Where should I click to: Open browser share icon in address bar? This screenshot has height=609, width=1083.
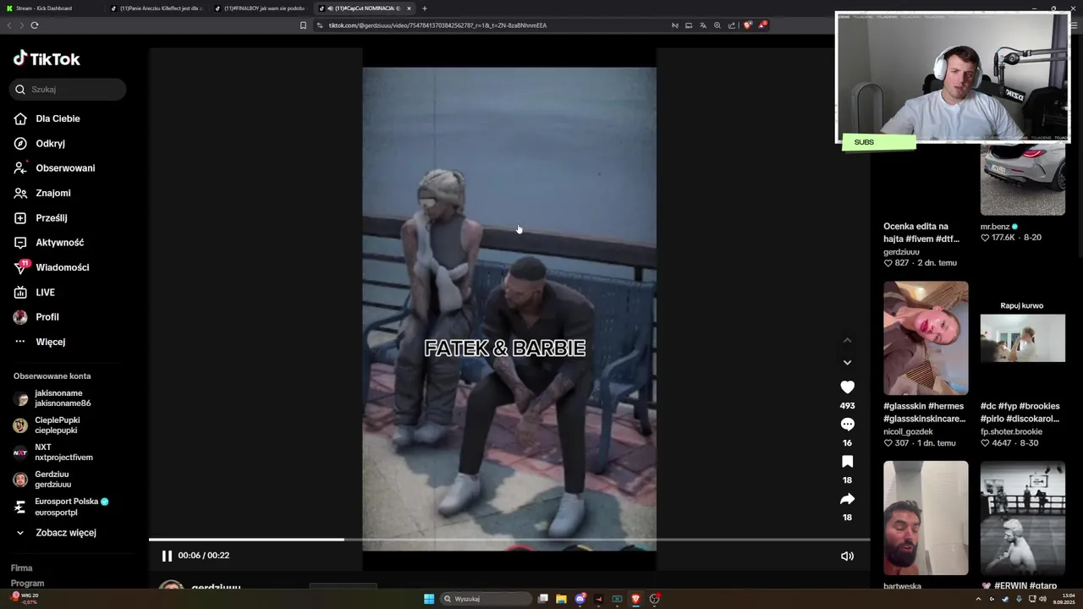click(732, 25)
